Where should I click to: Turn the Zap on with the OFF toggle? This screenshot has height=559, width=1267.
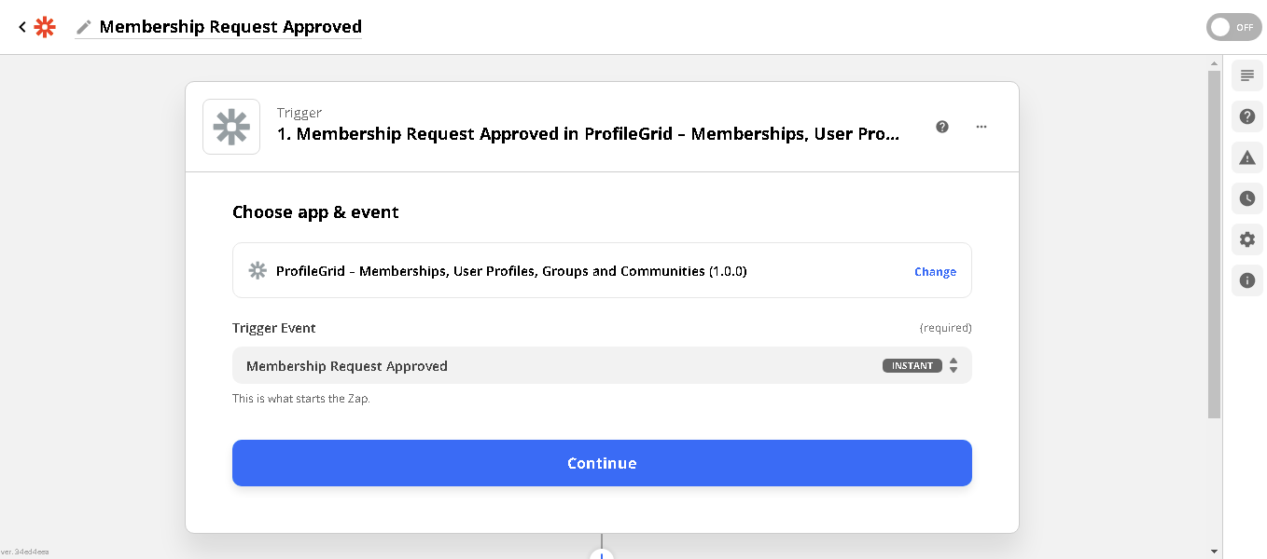point(1233,27)
